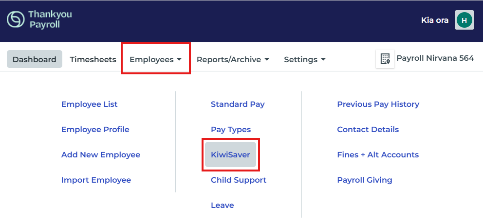Open the Timesheets tab
The image size is (483, 222).
tap(93, 59)
